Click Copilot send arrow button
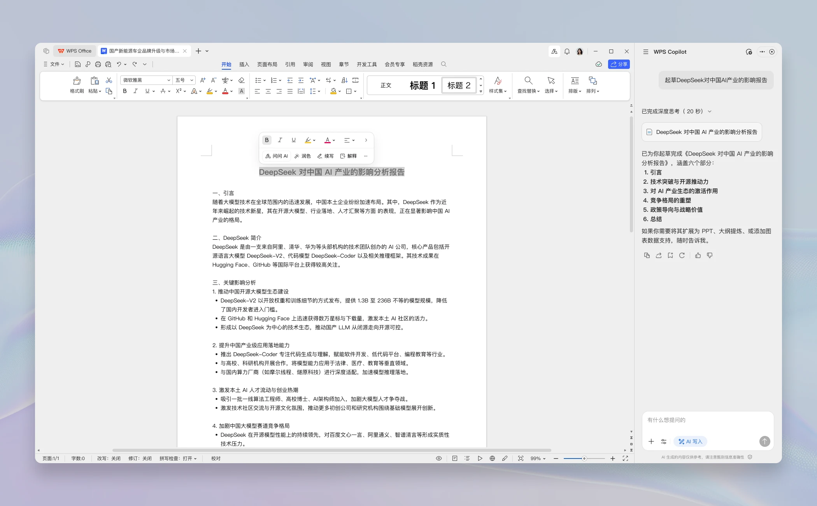817x506 pixels. click(x=764, y=441)
